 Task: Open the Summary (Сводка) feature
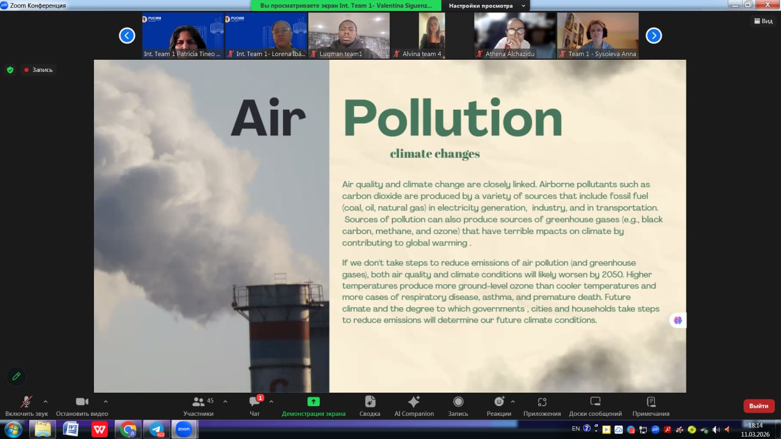(x=370, y=406)
